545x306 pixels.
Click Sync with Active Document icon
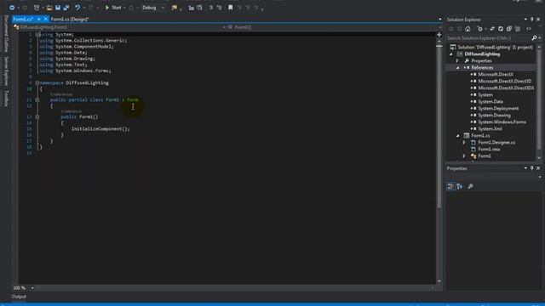tap(492, 29)
